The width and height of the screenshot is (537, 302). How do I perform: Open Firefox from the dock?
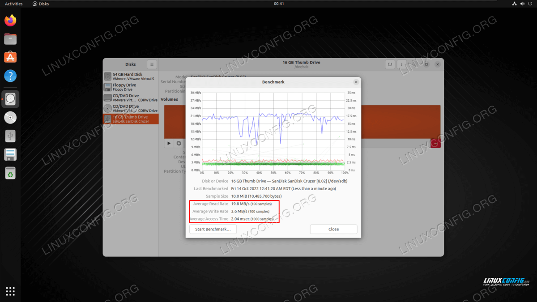[x=10, y=20]
